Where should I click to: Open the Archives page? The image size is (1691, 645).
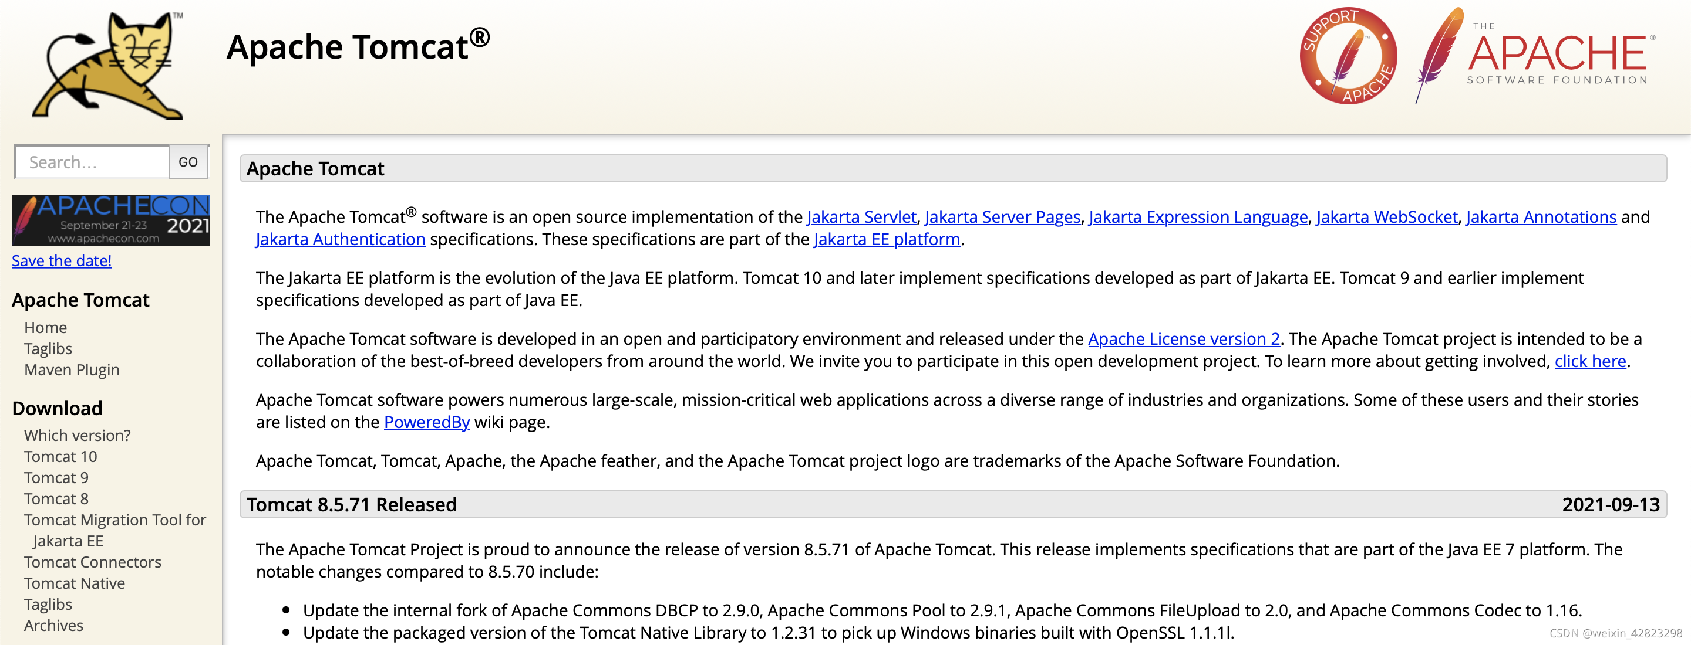click(53, 624)
